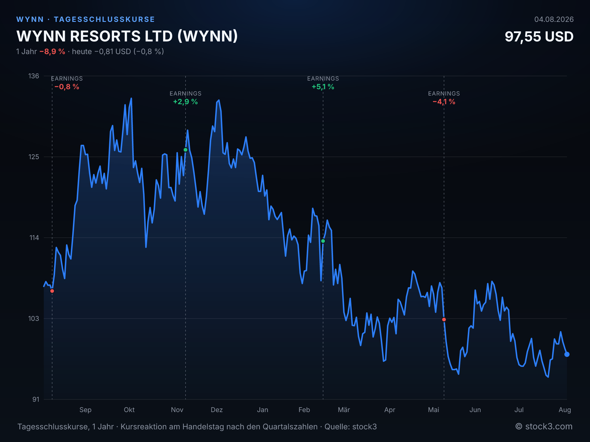The height and width of the screenshot is (442, 590).
Task: Click the y-axis label 91
Action: 36,399
